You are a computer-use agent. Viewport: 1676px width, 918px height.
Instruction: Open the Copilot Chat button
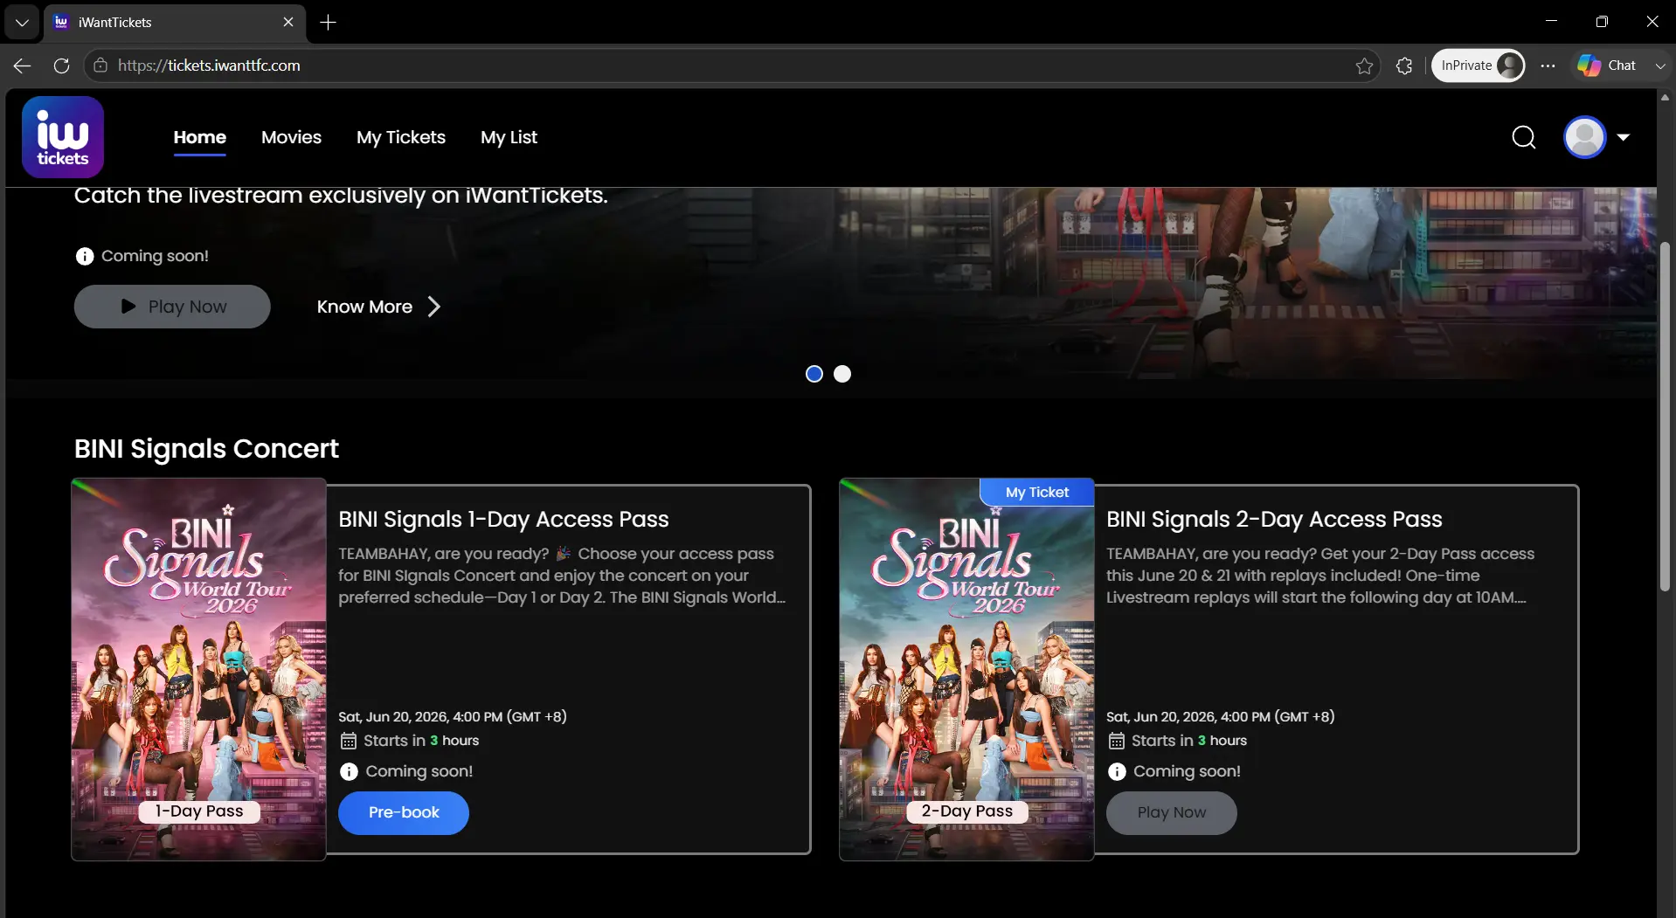(x=1606, y=66)
